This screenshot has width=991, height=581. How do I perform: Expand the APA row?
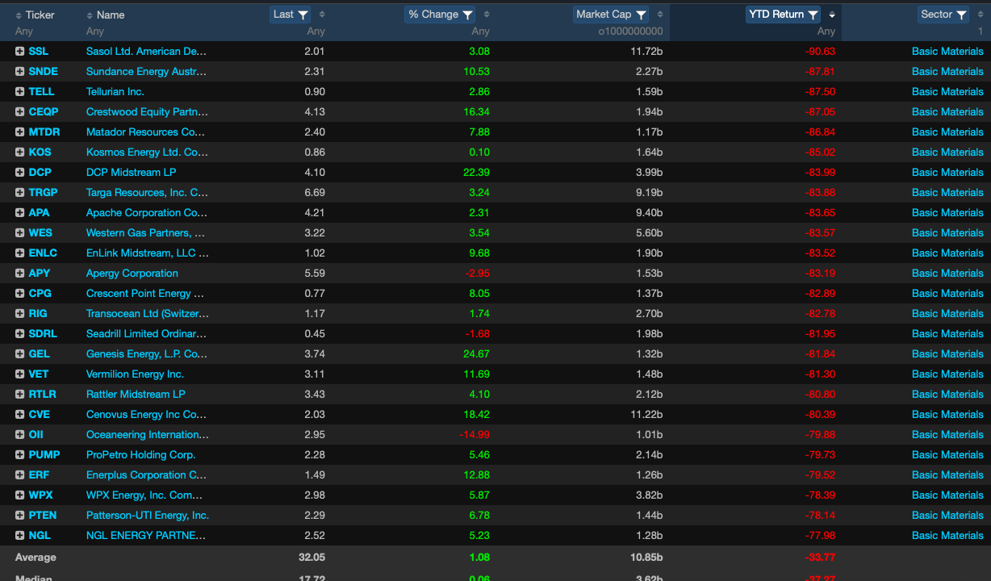point(20,212)
